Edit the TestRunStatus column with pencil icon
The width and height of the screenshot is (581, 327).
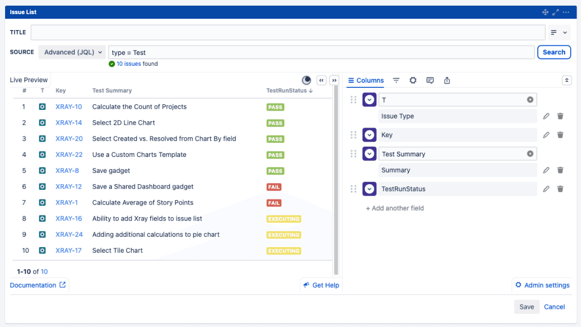546,189
